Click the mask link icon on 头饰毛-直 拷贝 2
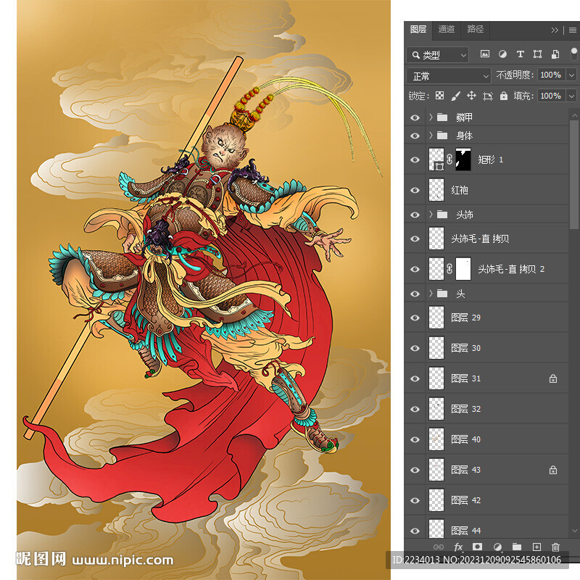The width and height of the screenshot is (580, 580). click(x=449, y=269)
